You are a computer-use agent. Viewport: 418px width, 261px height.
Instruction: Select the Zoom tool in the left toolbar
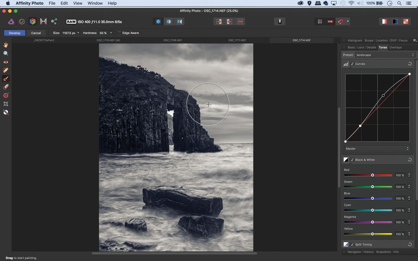coord(6,53)
